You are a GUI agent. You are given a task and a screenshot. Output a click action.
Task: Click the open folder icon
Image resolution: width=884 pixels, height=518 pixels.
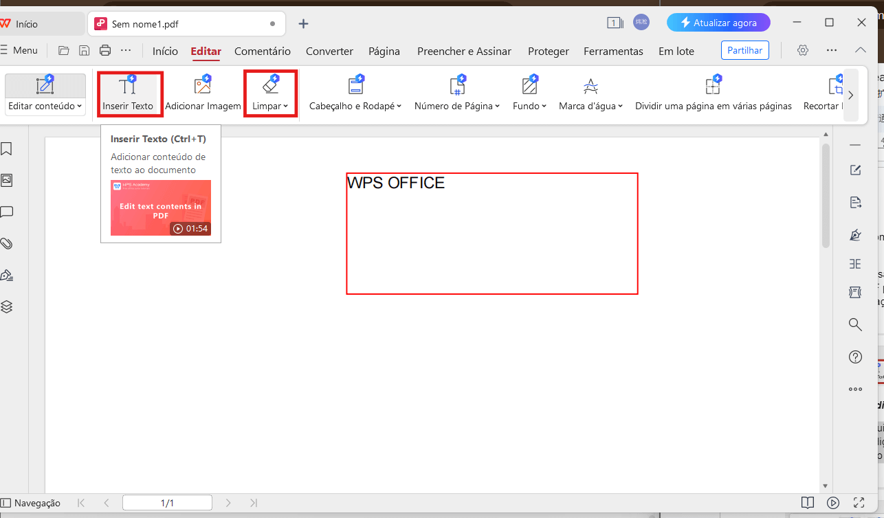[x=64, y=50]
